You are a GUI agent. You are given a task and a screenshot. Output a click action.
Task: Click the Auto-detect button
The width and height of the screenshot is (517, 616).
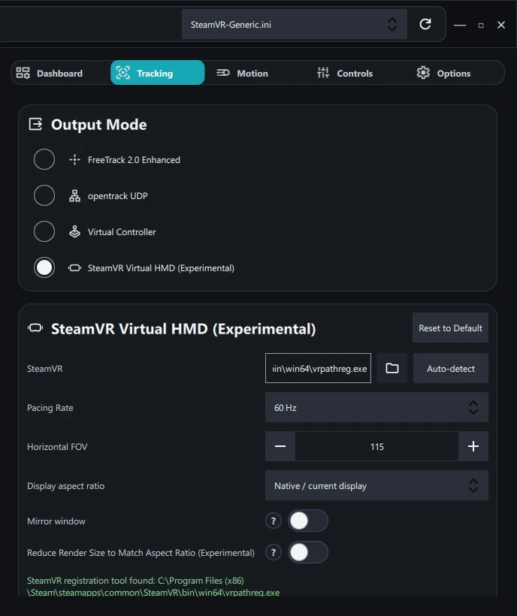click(x=451, y=368)
